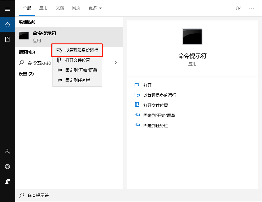Click the command prompt thumbnail in the preview pane

192,36
